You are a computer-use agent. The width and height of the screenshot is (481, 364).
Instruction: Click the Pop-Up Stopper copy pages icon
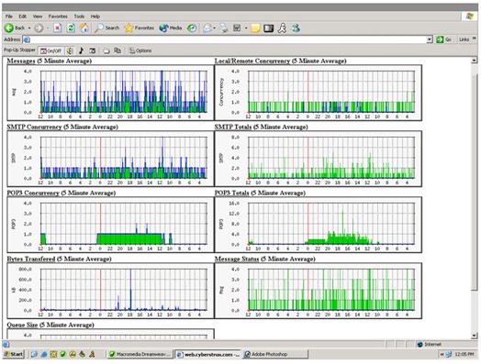117,50
